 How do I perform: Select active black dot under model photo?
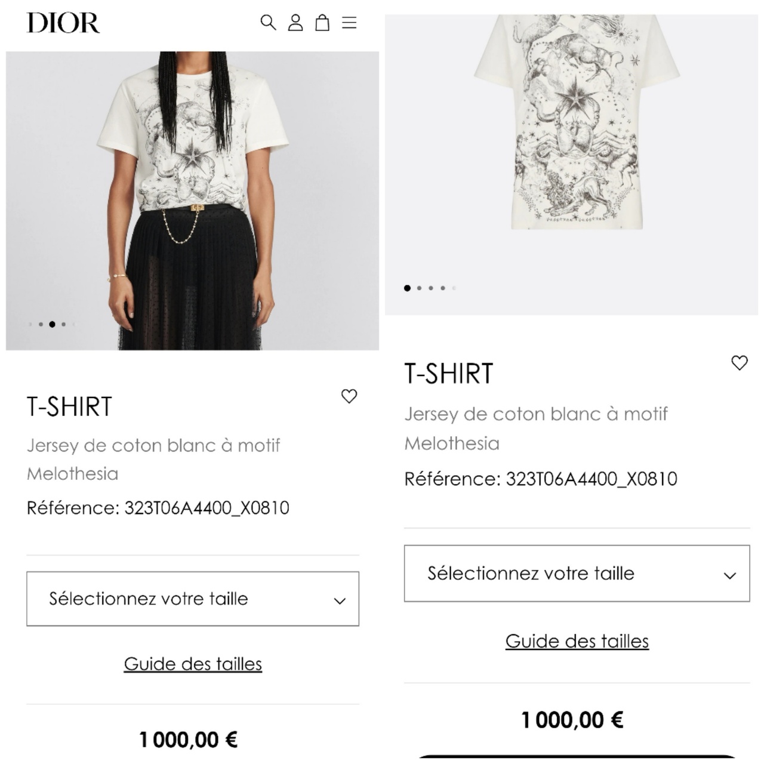(x=52, y=325)
